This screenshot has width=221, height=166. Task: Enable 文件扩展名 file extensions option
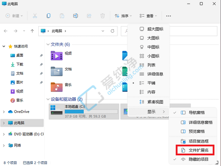pos(195,150)
